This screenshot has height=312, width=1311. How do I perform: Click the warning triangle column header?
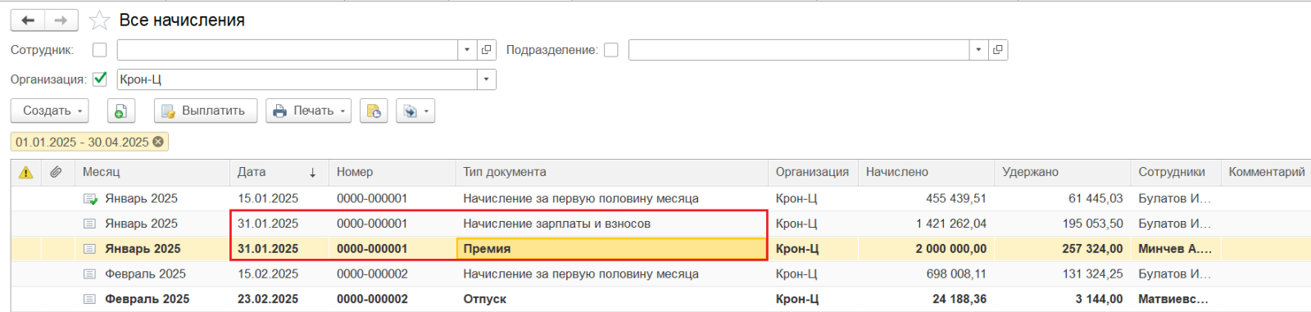pyautogui.click(x=26, y=172)
